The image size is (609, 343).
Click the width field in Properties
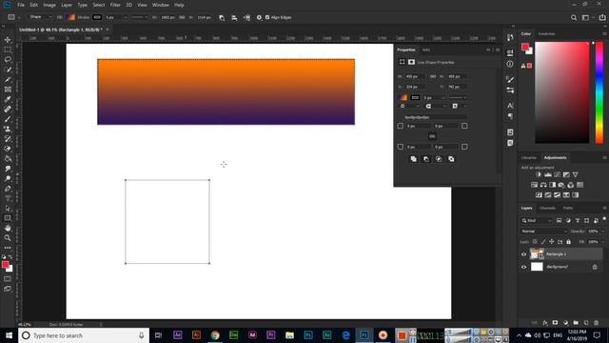pos(416,76)
